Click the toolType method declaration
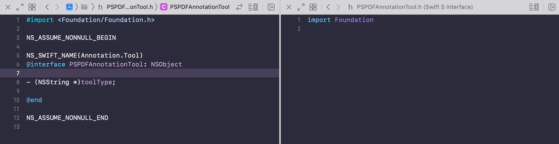Screen dimensions: 559x144 coord(96,82)
